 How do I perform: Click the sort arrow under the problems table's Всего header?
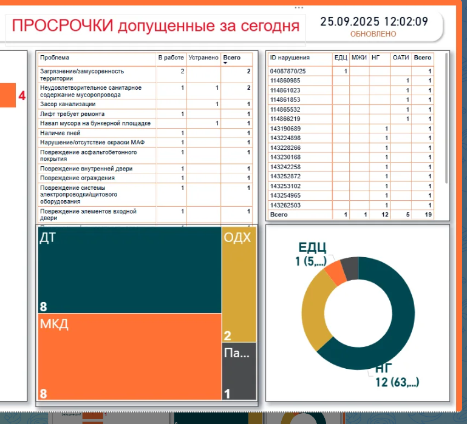click(x=225, y=63)
